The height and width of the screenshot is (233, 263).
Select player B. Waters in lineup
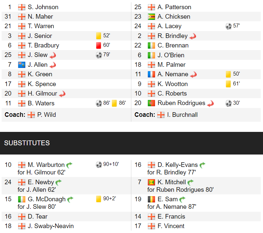(x=41, y=103)
